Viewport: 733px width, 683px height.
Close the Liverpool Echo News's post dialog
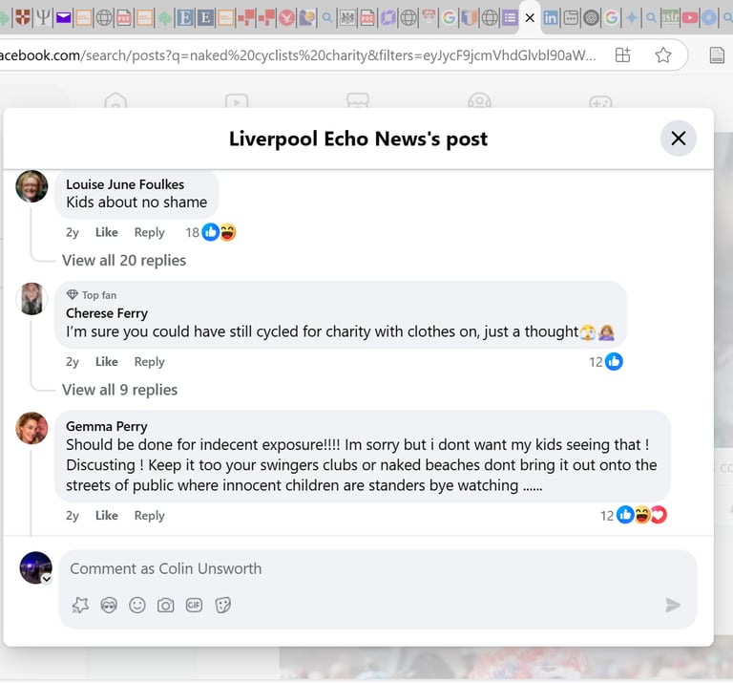[x=679, y=139]
